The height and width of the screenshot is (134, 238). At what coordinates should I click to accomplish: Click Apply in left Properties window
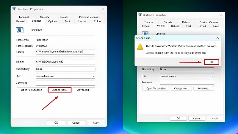coord(96,123)
